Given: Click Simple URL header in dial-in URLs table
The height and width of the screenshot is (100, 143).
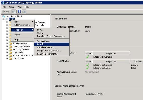Looking at the screenshot, I should pyautogui.click(x=111, y=53).
